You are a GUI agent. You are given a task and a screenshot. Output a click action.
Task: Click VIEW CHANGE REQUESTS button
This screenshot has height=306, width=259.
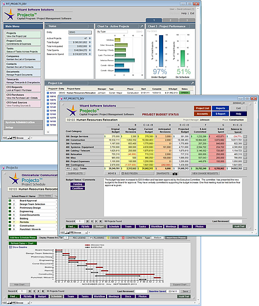205,173
